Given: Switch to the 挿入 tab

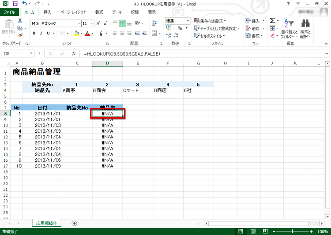Looking at the screenshot, I should click(47, 12).
